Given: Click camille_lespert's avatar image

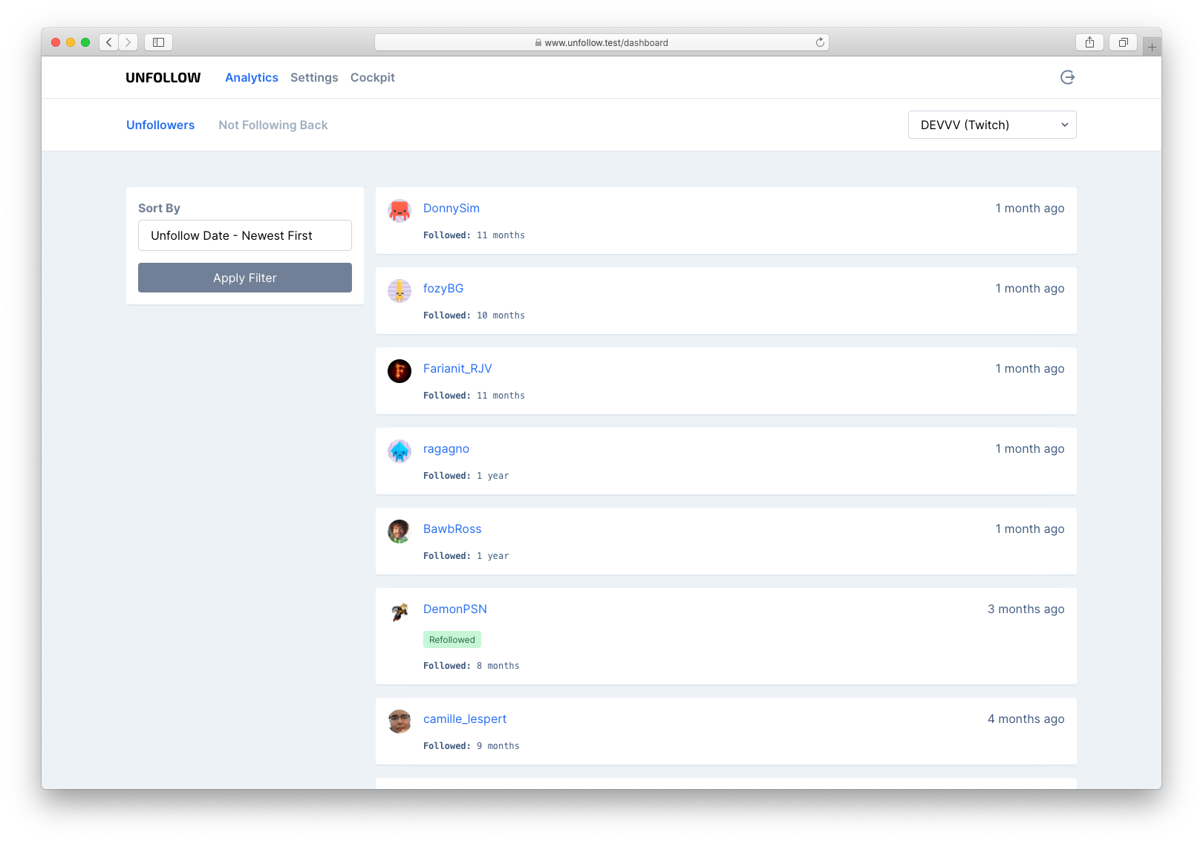Looking at the screenshot, I should pyautogui.click(x=400, y=722).
